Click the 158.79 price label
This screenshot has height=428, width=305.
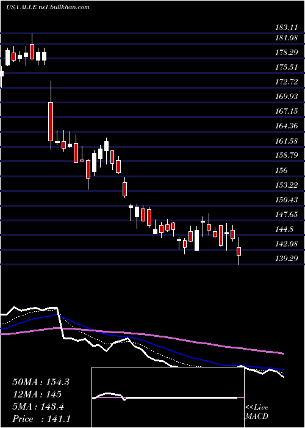point(287,155)
